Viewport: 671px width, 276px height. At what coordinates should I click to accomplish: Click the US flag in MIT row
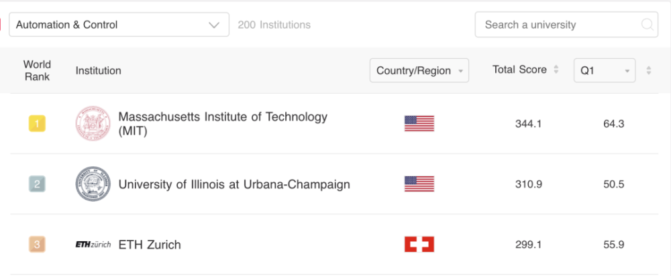point(419,123)
